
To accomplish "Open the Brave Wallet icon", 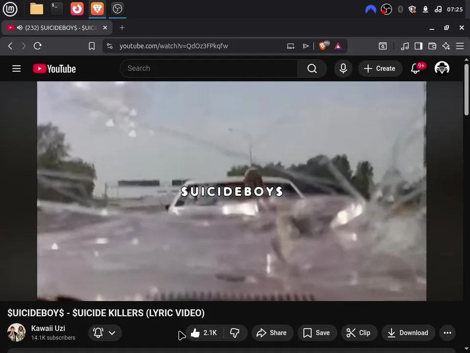I will point(432,46).
